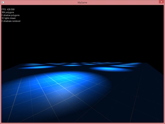Click the FPS counter readout
165x124 pixels.
8,9
